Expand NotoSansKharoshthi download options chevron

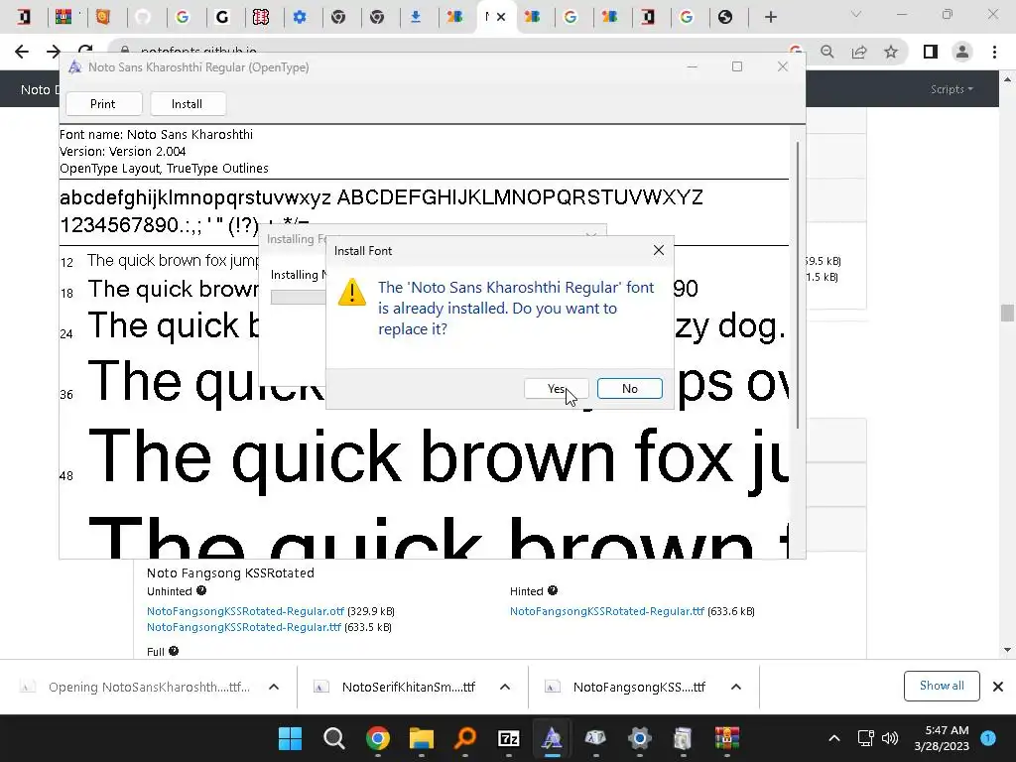click(274, 687)
